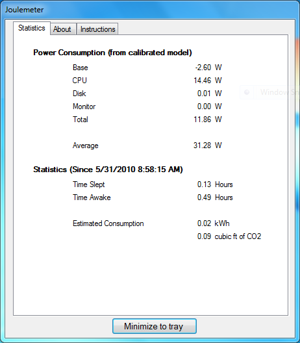Click the Total label
The width and height of the screenshot is (300, 343).
[81, 120]
